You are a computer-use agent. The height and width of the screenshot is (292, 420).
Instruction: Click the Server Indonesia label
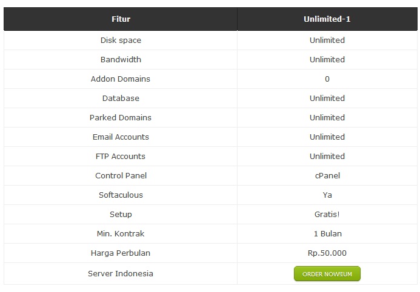click(121, 274)
